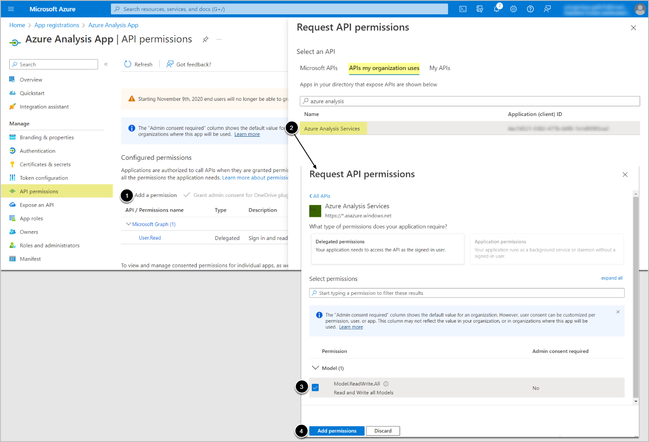Pin the API permissions page
This screenshot has width=649, height=442.
(206, 39)
